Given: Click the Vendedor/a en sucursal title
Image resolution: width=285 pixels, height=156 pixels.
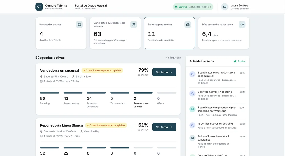Looking at the screenshot, I should pyautogui.click(x=60, y=70).
